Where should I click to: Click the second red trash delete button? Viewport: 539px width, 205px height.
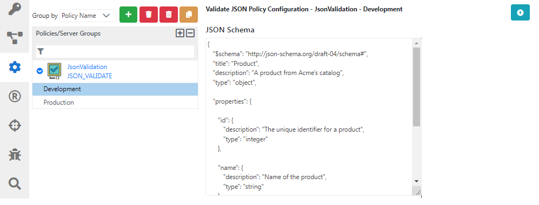pyautogui.click(x=169, y=15)
